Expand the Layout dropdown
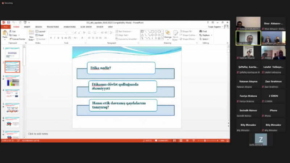 tap(41, 32)
